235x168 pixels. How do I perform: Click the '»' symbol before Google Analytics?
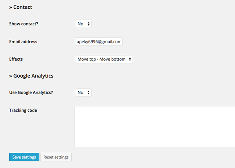[11, 76]
